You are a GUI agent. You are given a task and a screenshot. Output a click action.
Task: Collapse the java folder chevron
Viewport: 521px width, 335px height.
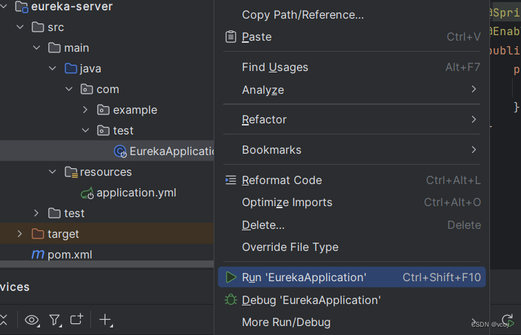pos(52,68)
